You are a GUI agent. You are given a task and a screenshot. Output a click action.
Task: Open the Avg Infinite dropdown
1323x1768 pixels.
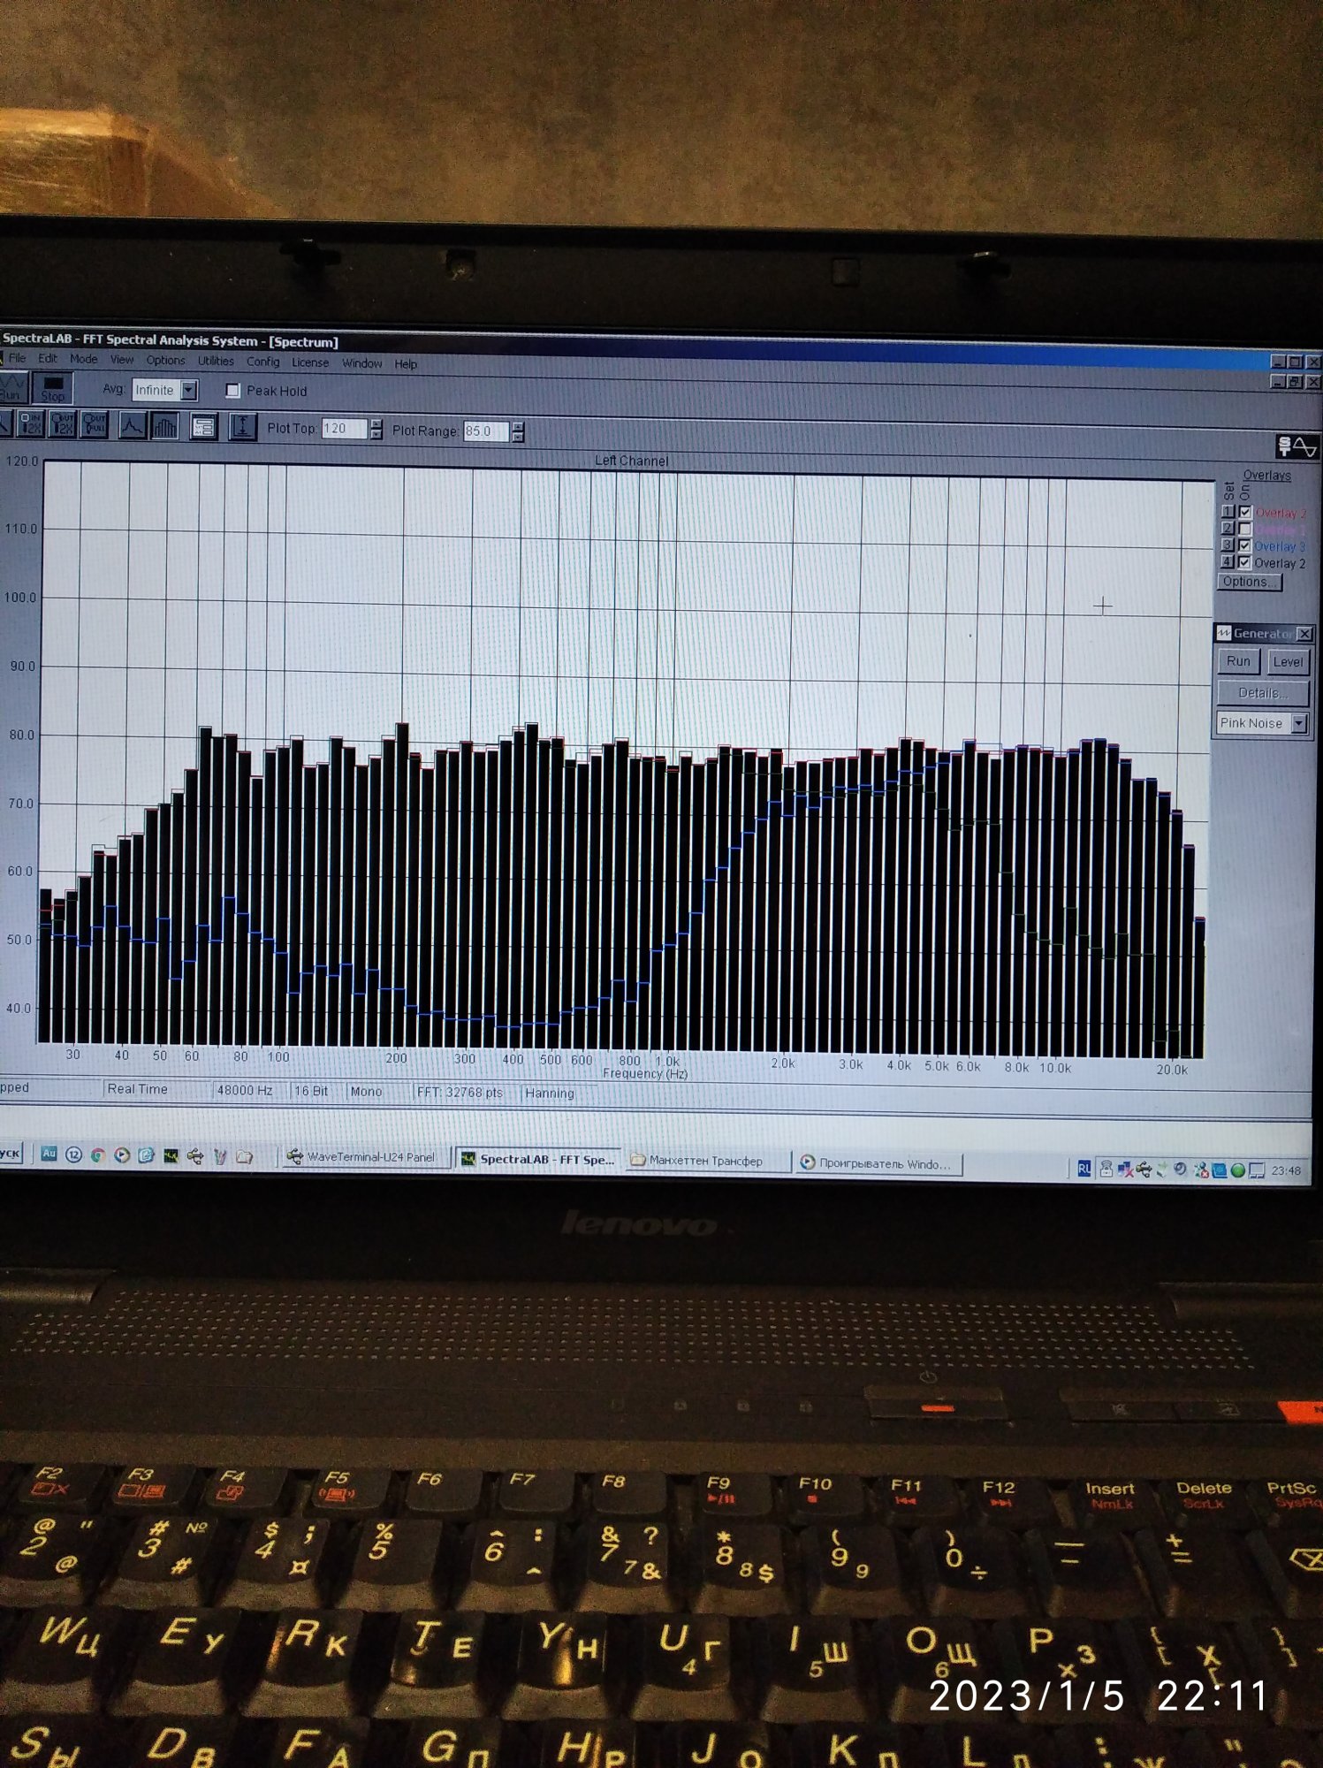[x=188, y=390]
